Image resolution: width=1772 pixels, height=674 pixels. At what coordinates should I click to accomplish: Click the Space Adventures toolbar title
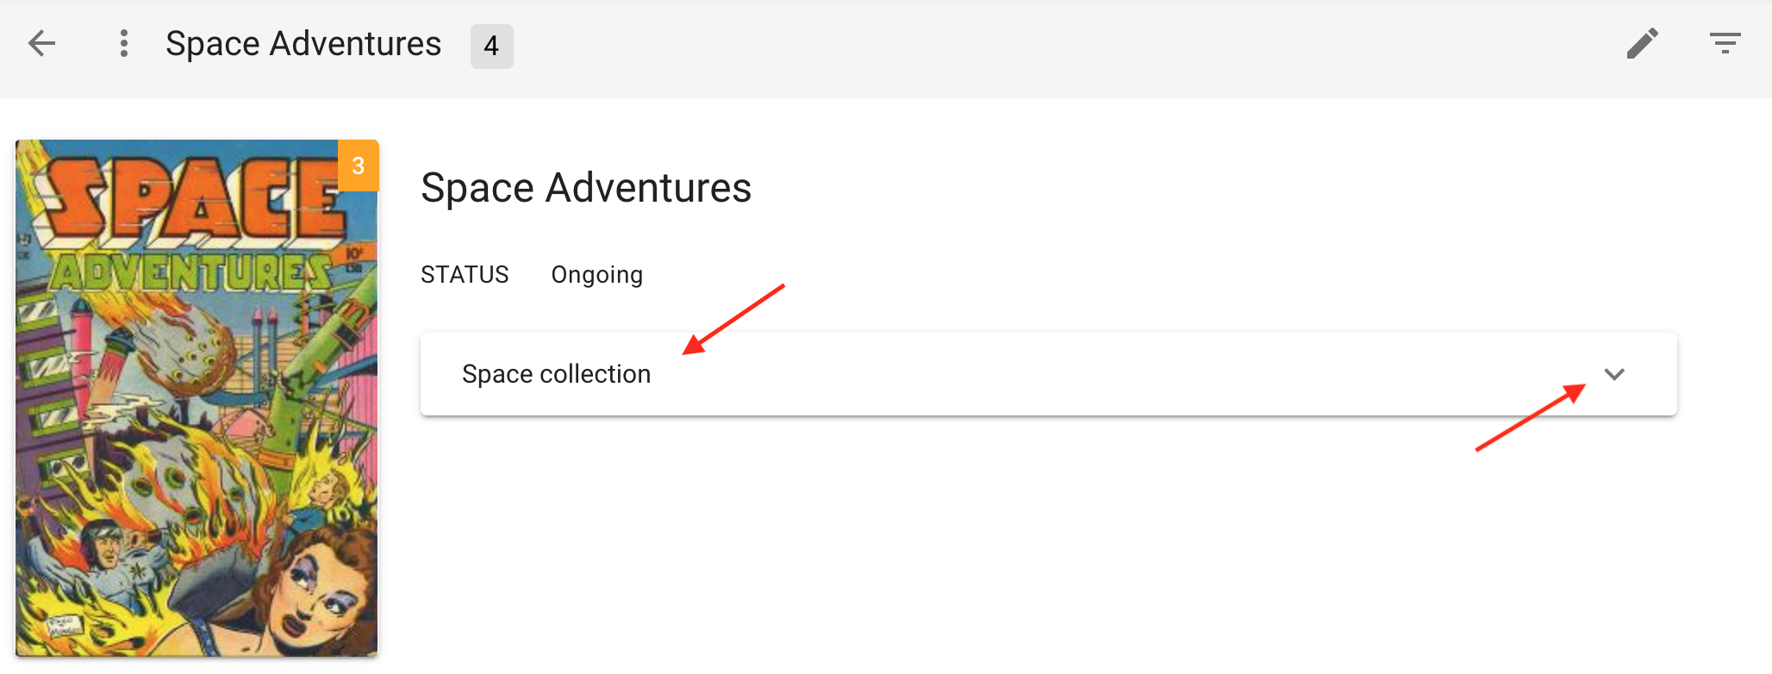tap(303, 44)
